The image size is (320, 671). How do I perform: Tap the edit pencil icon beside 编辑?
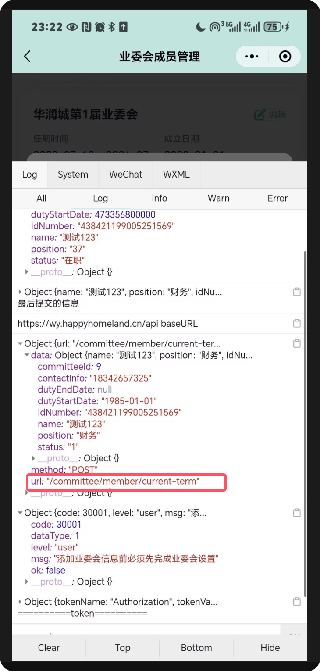point(260,115)
